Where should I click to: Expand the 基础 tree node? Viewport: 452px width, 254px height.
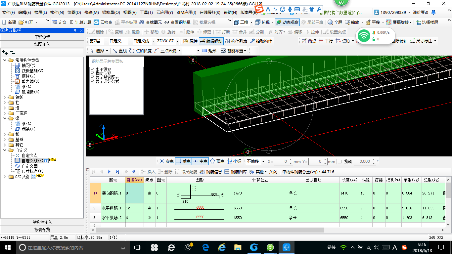pos(5,140)
